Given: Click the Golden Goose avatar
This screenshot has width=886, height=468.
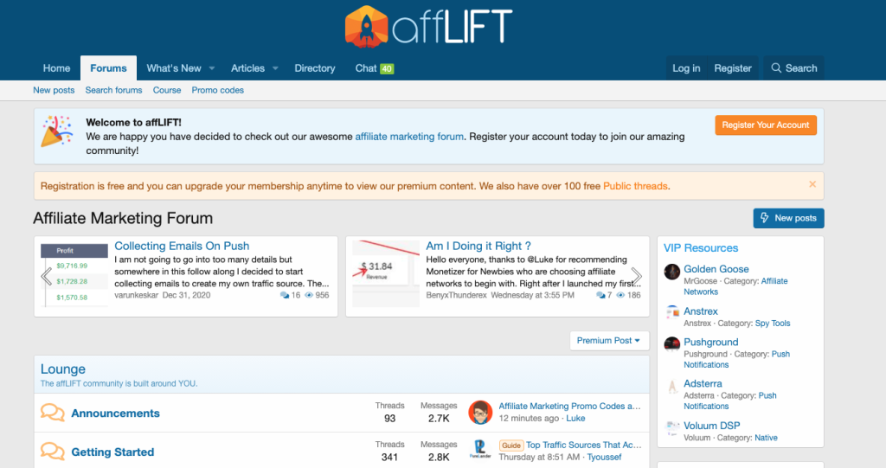Looking at the screenshot, I should click(x=671, y=272).
